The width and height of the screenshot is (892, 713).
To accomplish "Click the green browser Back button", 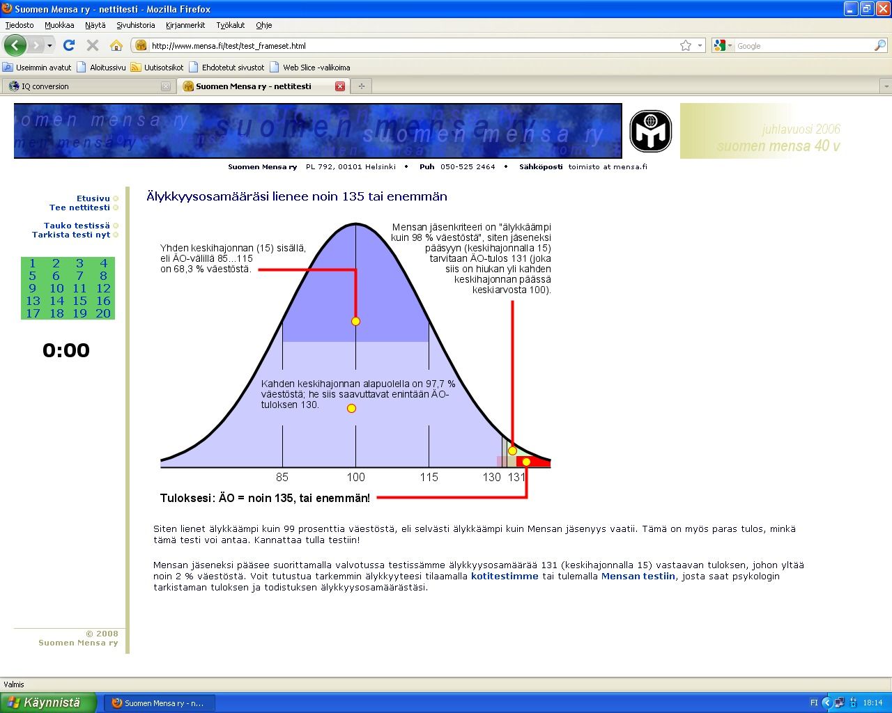I will click(x=15, y=45).
